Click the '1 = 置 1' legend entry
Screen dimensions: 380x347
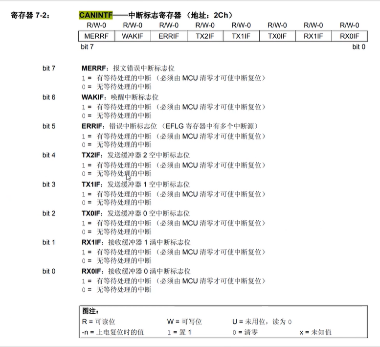coord(179,332)
